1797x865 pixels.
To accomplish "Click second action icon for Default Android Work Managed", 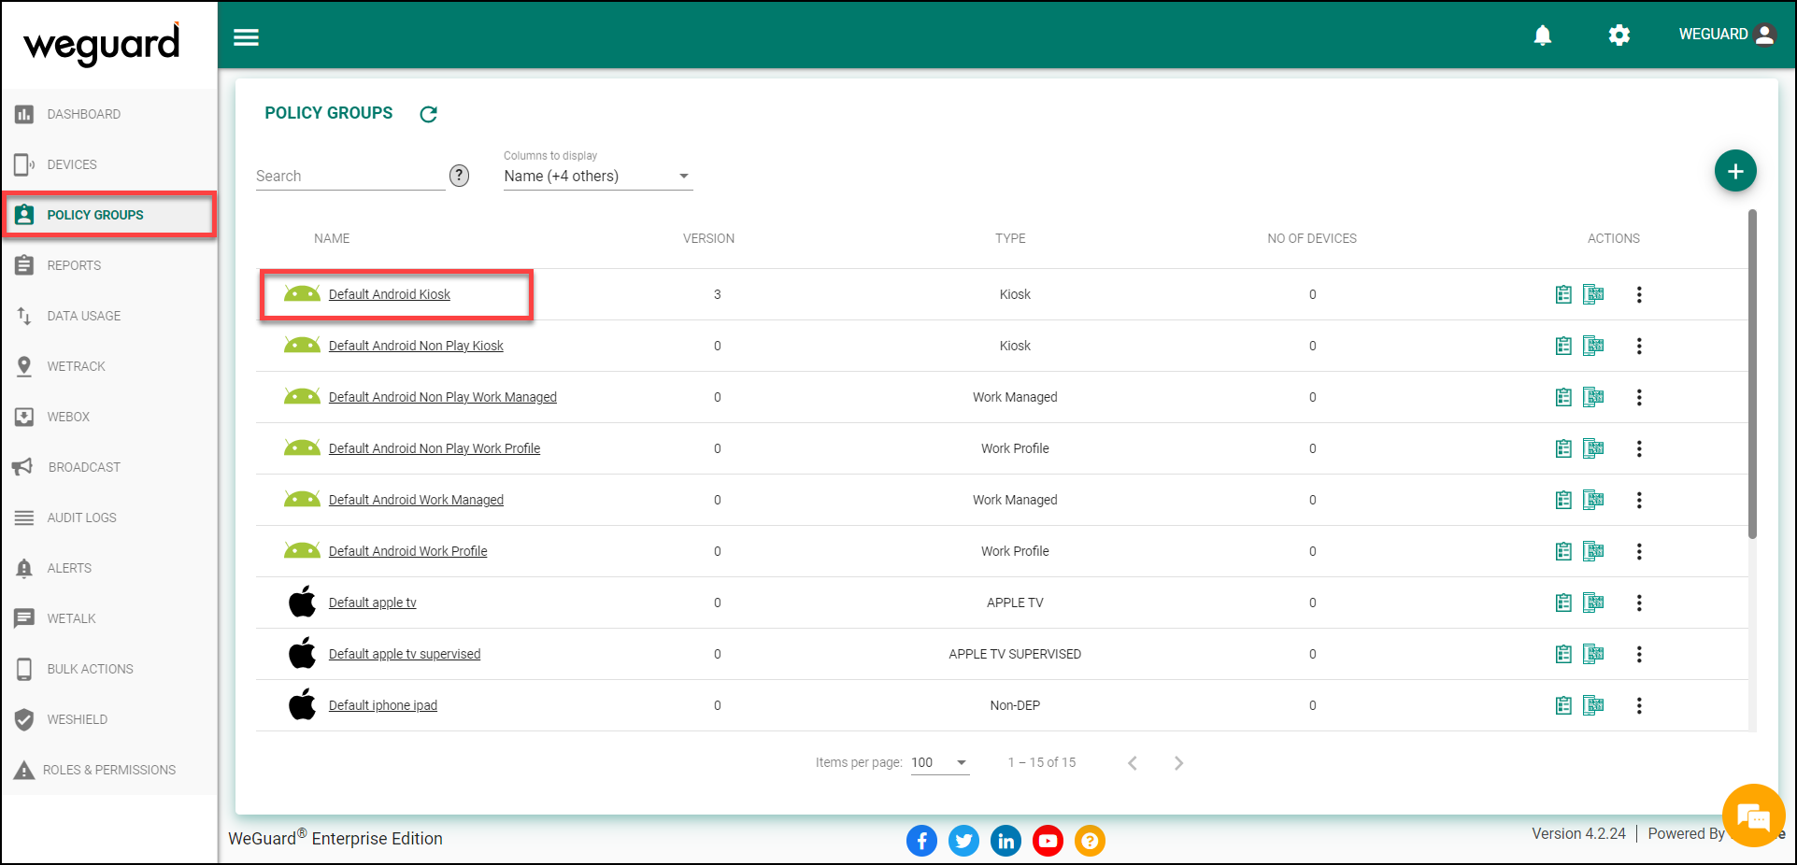I will pyautogui.click(x=1593, y=500).
